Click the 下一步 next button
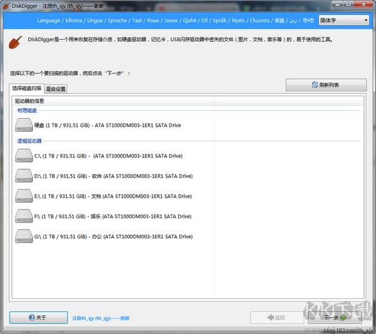Screen dimensions: 376x334 [x=335, y=318]
